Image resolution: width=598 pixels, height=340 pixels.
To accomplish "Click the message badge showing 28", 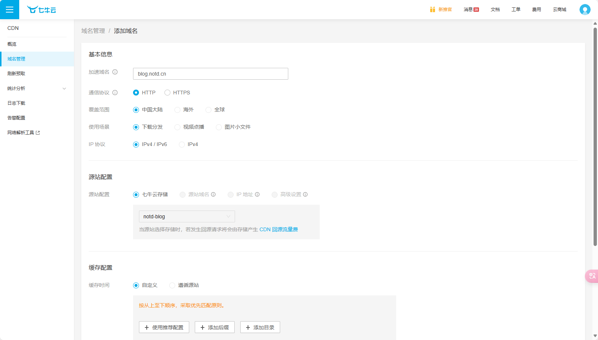I will (x=476, y=10).
